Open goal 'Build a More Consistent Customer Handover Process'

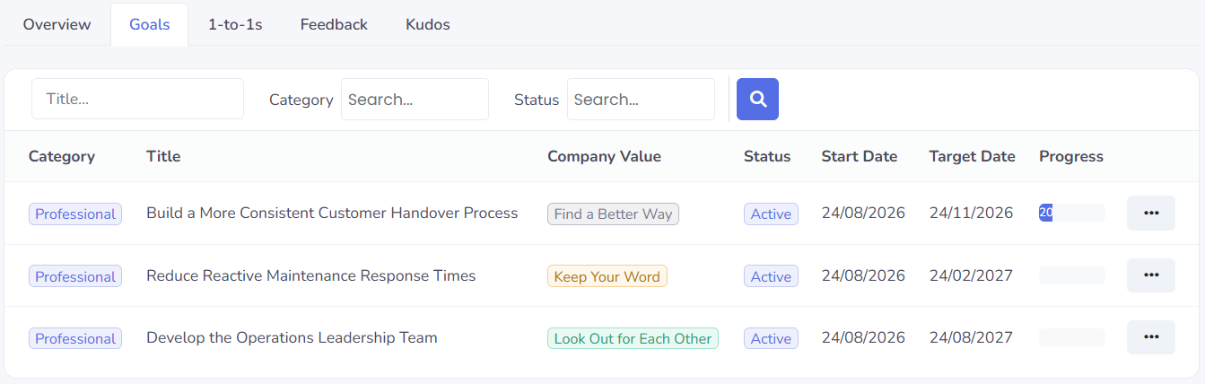tap(332, 214)
